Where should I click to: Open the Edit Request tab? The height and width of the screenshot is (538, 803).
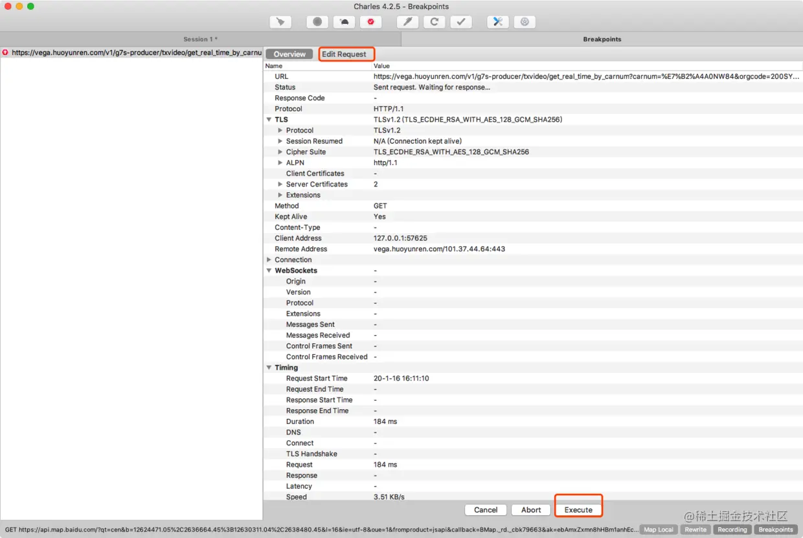coord(344,54)
